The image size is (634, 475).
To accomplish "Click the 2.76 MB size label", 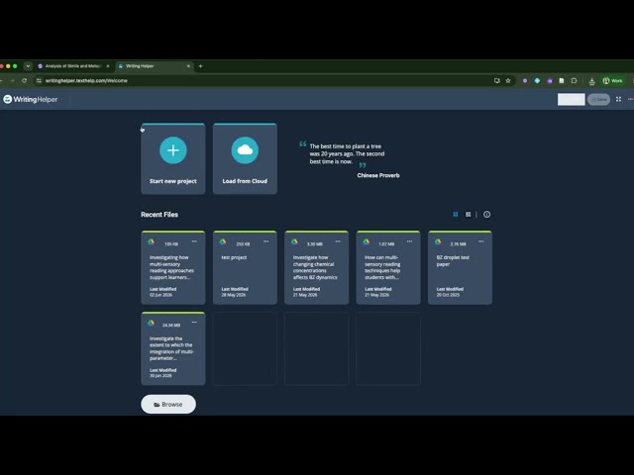I will point(458,244).
